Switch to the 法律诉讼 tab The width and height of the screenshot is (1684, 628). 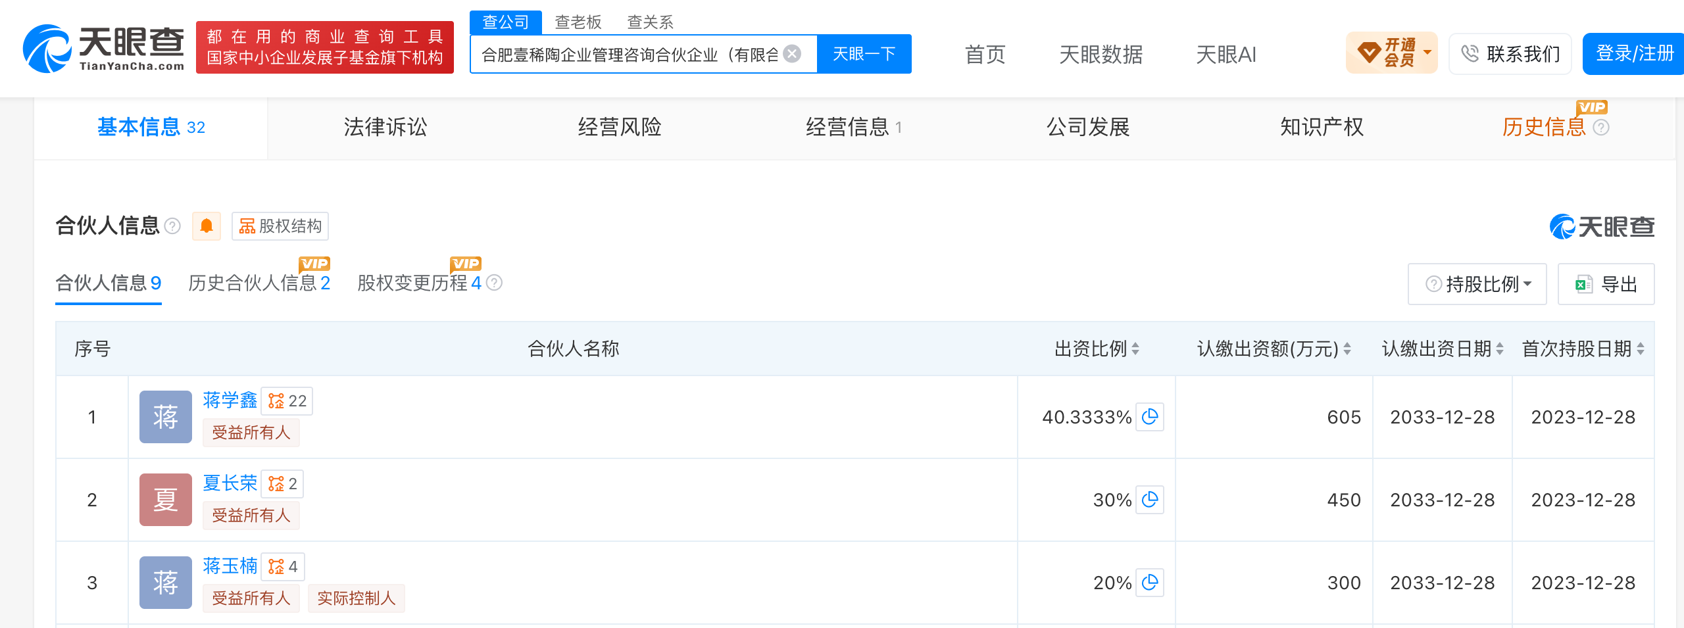click(x=385, y=127)
